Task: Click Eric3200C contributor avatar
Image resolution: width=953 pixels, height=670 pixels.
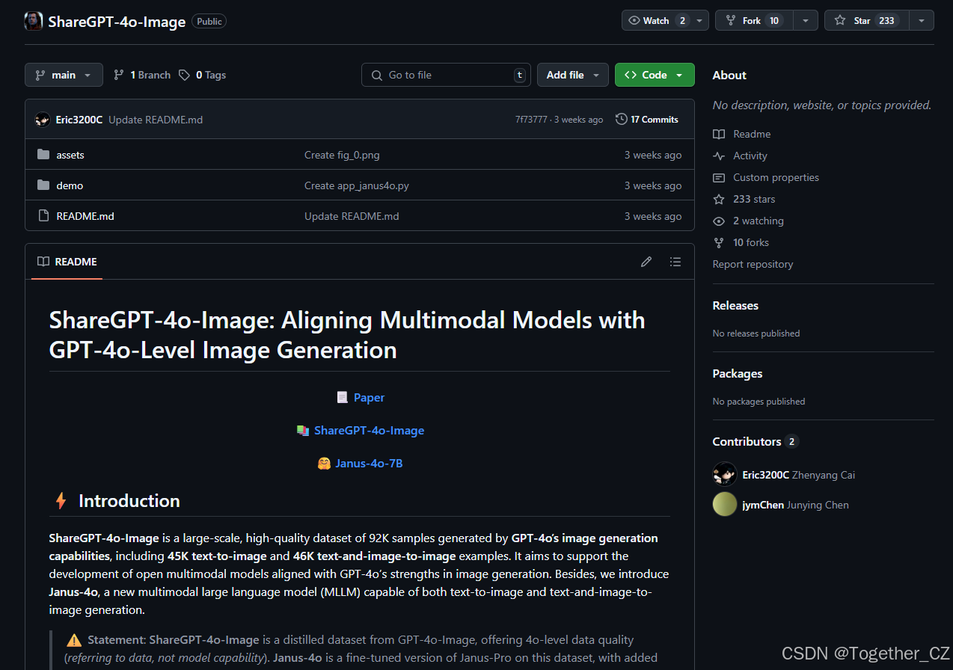Action: [x=725, y=474]
